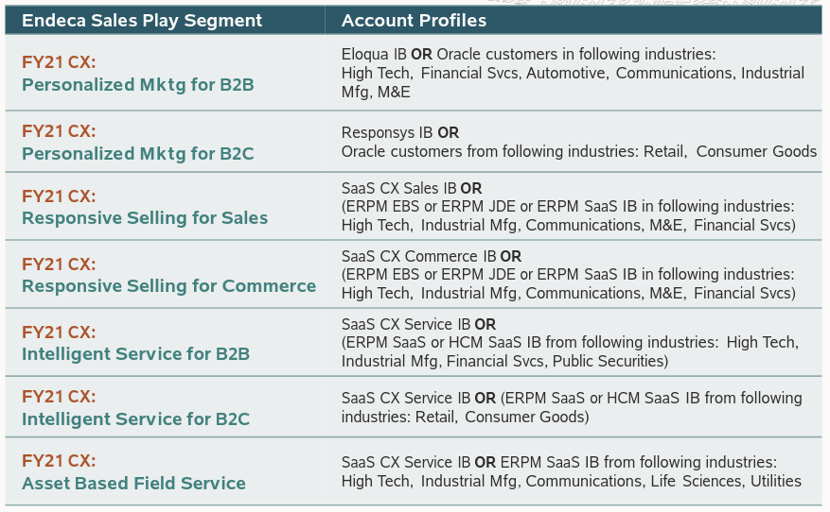Select the Asset Based Field Service segment
This screenshot has height=512, width=830.
pyautogui.click(x=133, y=484)
